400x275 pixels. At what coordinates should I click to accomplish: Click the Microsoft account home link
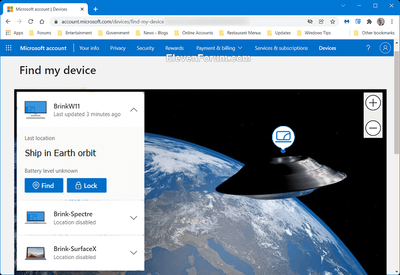point(43,48)
